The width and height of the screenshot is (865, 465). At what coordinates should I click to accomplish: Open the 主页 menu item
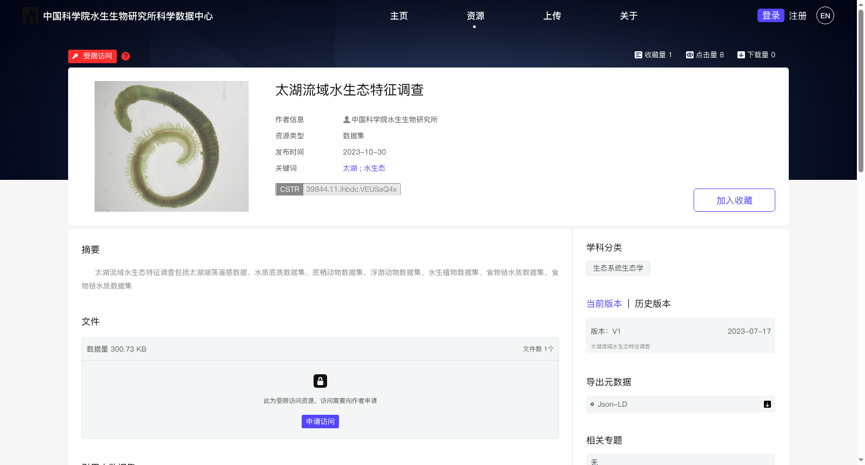click(x=399, y=16)
